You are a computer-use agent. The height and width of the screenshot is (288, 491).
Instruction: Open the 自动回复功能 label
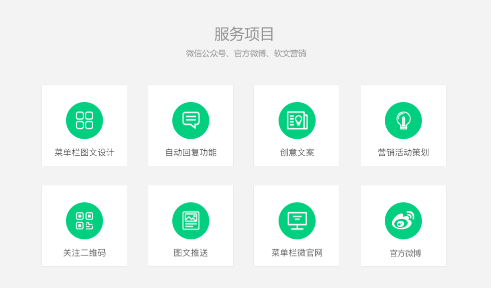pos(191,152)
